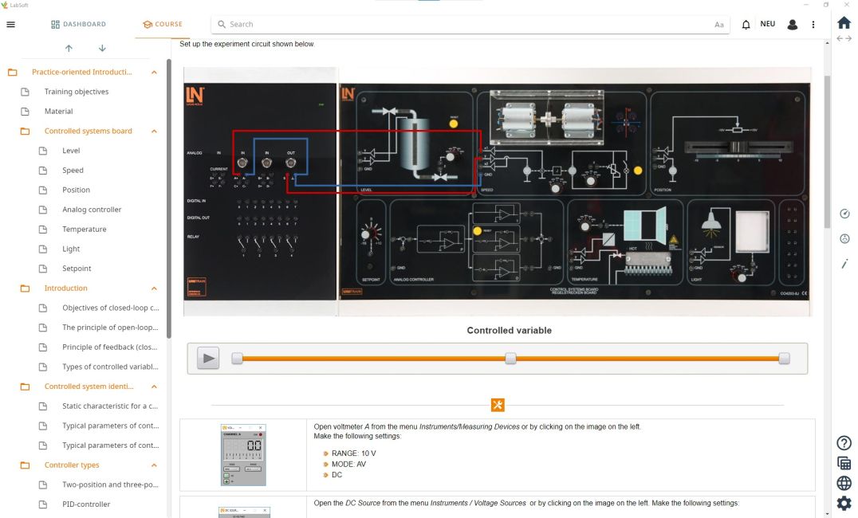858x518 pixels.
Task: Open The principle of open-loop page
Action: click(x=110, y=328)
